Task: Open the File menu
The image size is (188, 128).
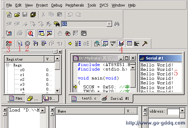Action: coord(9,5)
